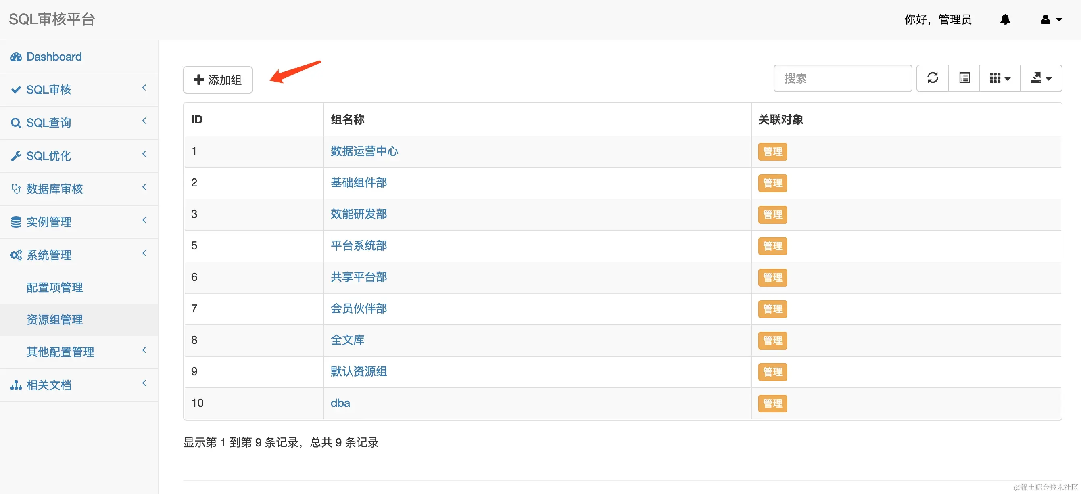The width and height of the screenshot is (1081, 494).
Task: Click the Dashboard palette icon in sidebar
Action: [17, 57]
